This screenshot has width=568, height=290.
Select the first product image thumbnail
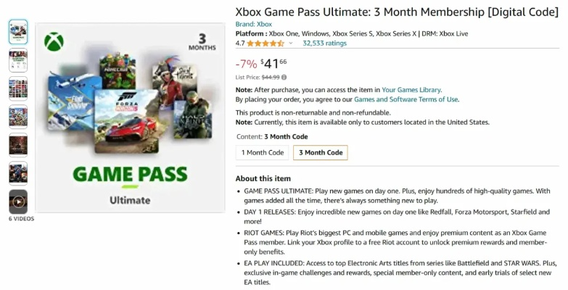[x=18, y=32]
